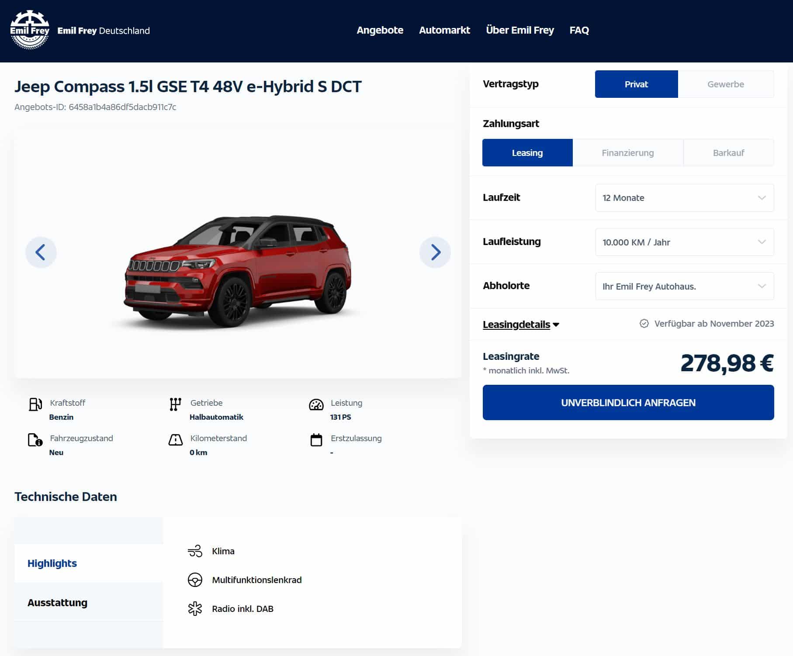Click the availability checkmark icon
The image size is (793, 656).
644,324
